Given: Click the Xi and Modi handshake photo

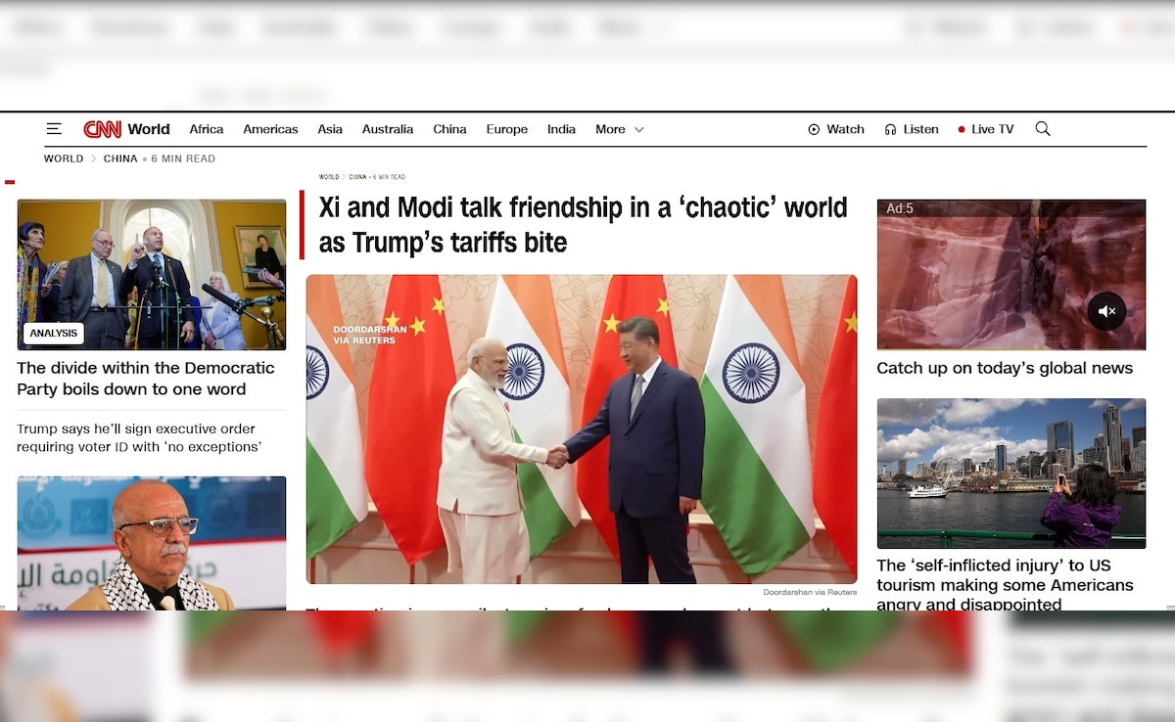Looking at the screenshot, I should (x=582, y=429).
